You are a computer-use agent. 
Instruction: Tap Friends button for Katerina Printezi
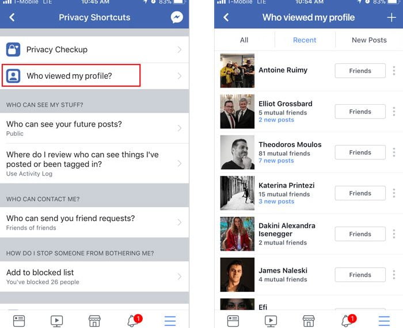tap(360, 193)
